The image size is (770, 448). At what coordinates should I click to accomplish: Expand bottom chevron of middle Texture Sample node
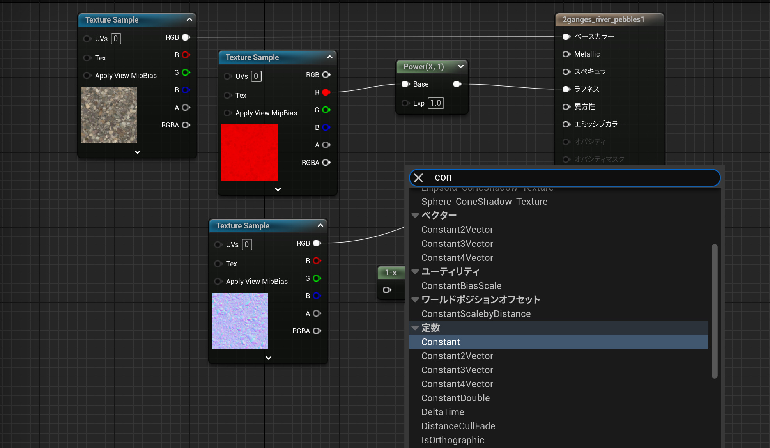[278, 189]
